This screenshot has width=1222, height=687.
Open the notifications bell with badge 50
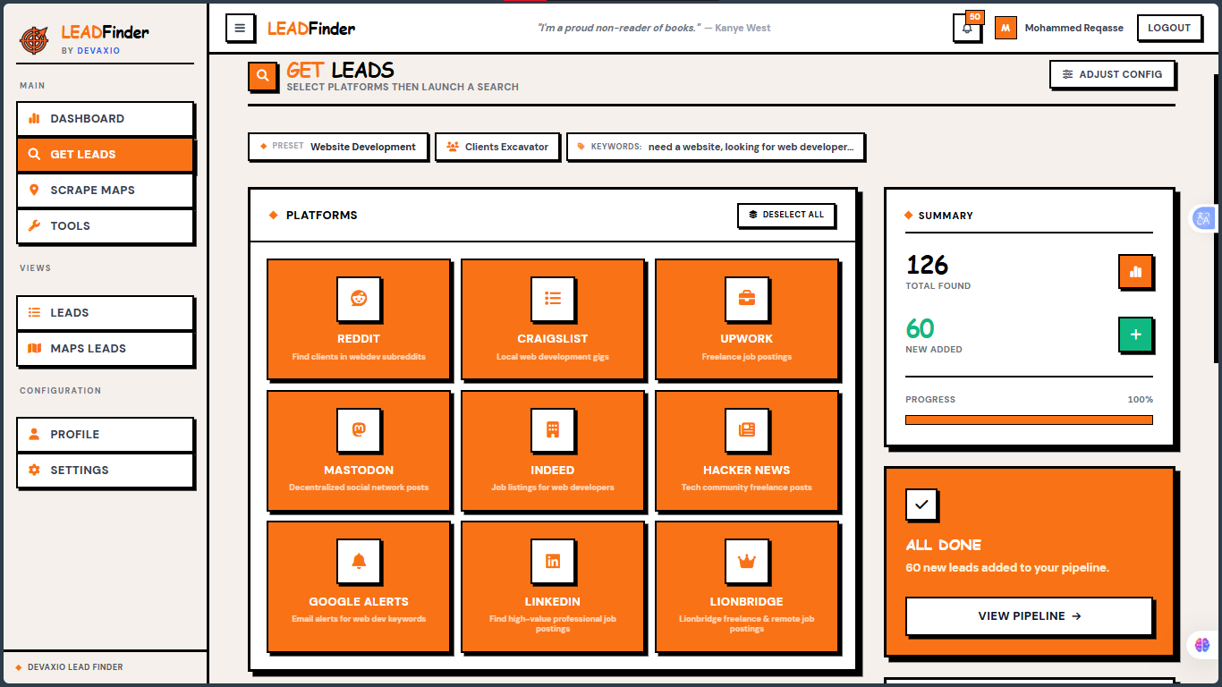[x=967, y=28]
